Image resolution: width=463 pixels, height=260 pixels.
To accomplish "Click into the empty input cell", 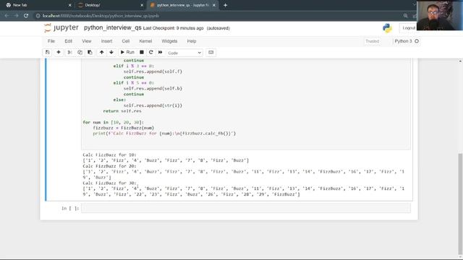I will [x=246, y=208].
